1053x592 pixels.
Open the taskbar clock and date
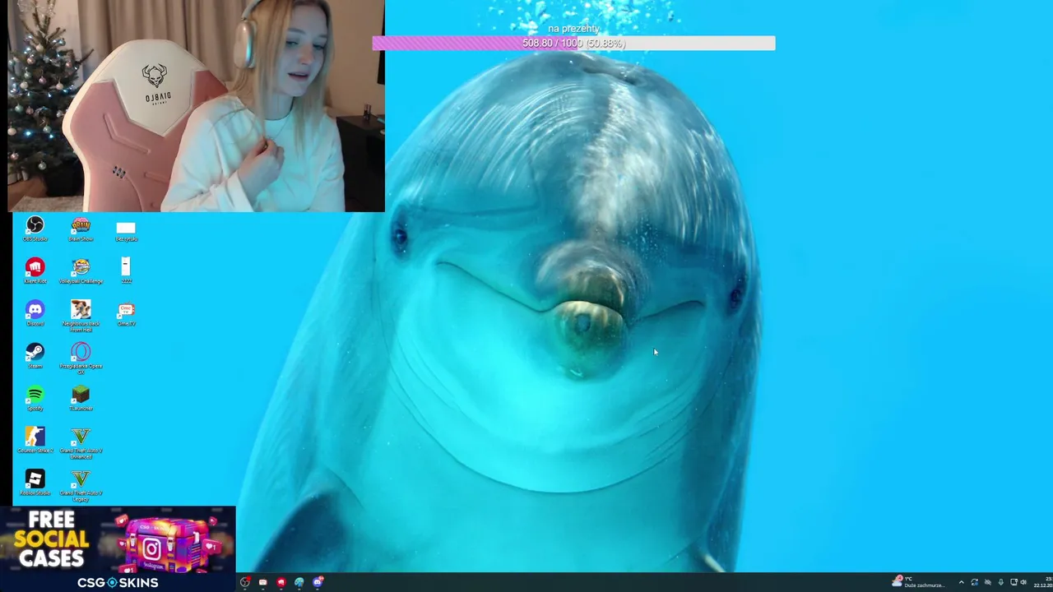pos(1043,582)
